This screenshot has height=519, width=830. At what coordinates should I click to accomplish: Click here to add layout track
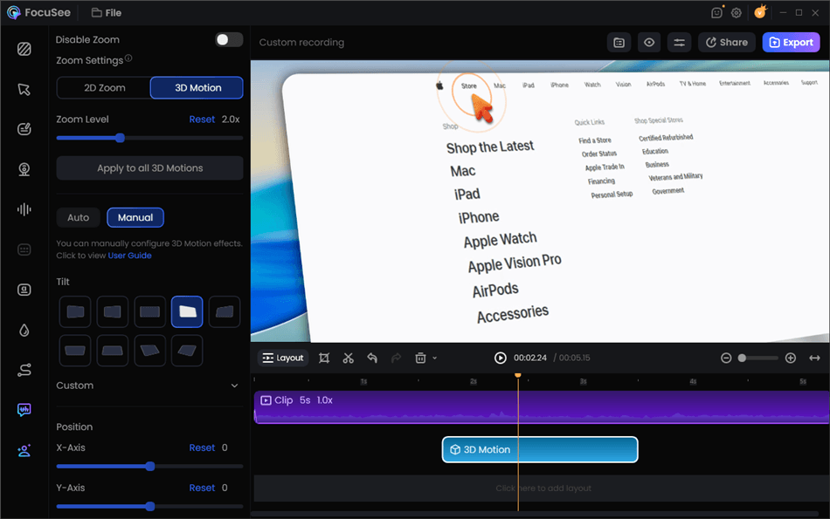[542, 488]
